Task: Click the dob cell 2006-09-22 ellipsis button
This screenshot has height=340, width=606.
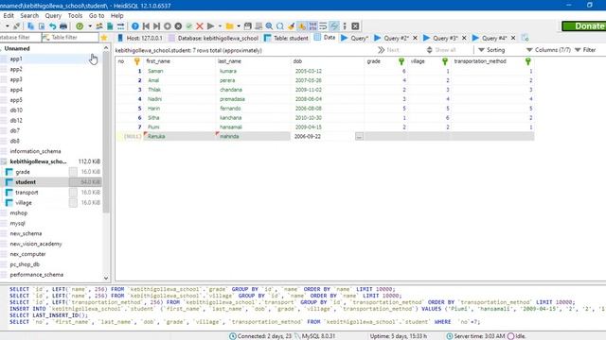Action: 359,136
